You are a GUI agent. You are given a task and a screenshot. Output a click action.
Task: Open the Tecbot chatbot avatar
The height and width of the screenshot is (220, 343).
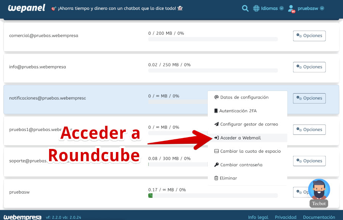tap(319, 189)
